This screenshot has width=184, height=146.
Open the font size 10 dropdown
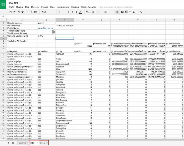(61, 12)
